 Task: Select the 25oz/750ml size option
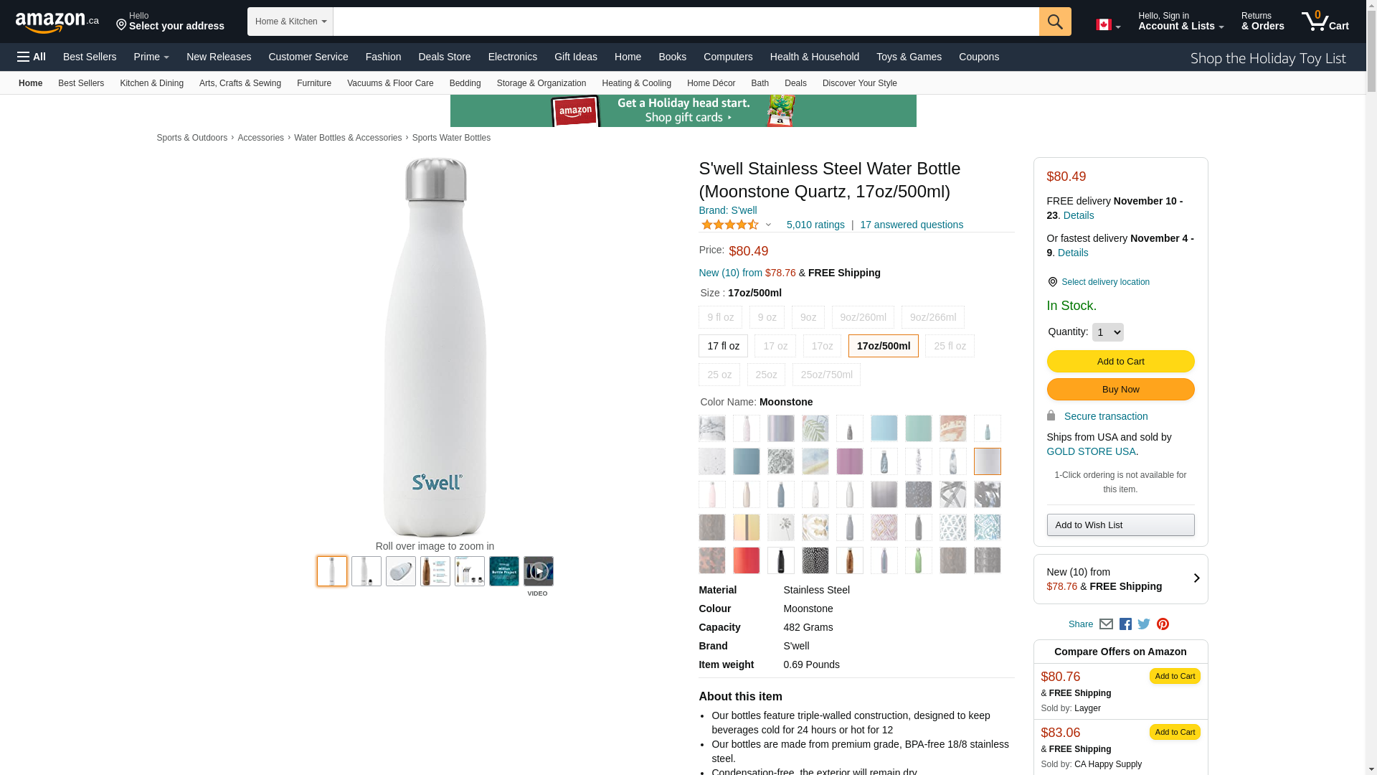click(x=826, y=375)
